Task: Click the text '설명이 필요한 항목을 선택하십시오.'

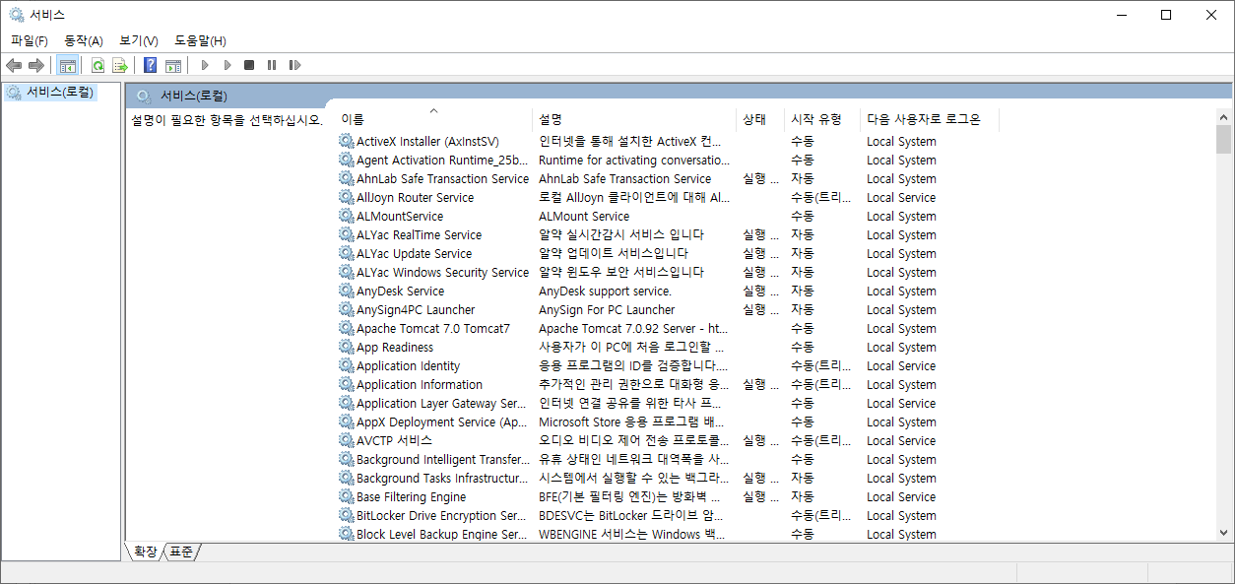Action: [x=227, y=120]
